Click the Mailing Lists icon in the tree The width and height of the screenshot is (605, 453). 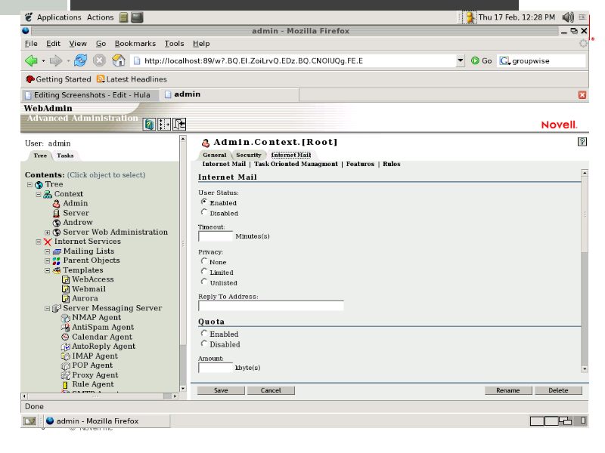57,251
